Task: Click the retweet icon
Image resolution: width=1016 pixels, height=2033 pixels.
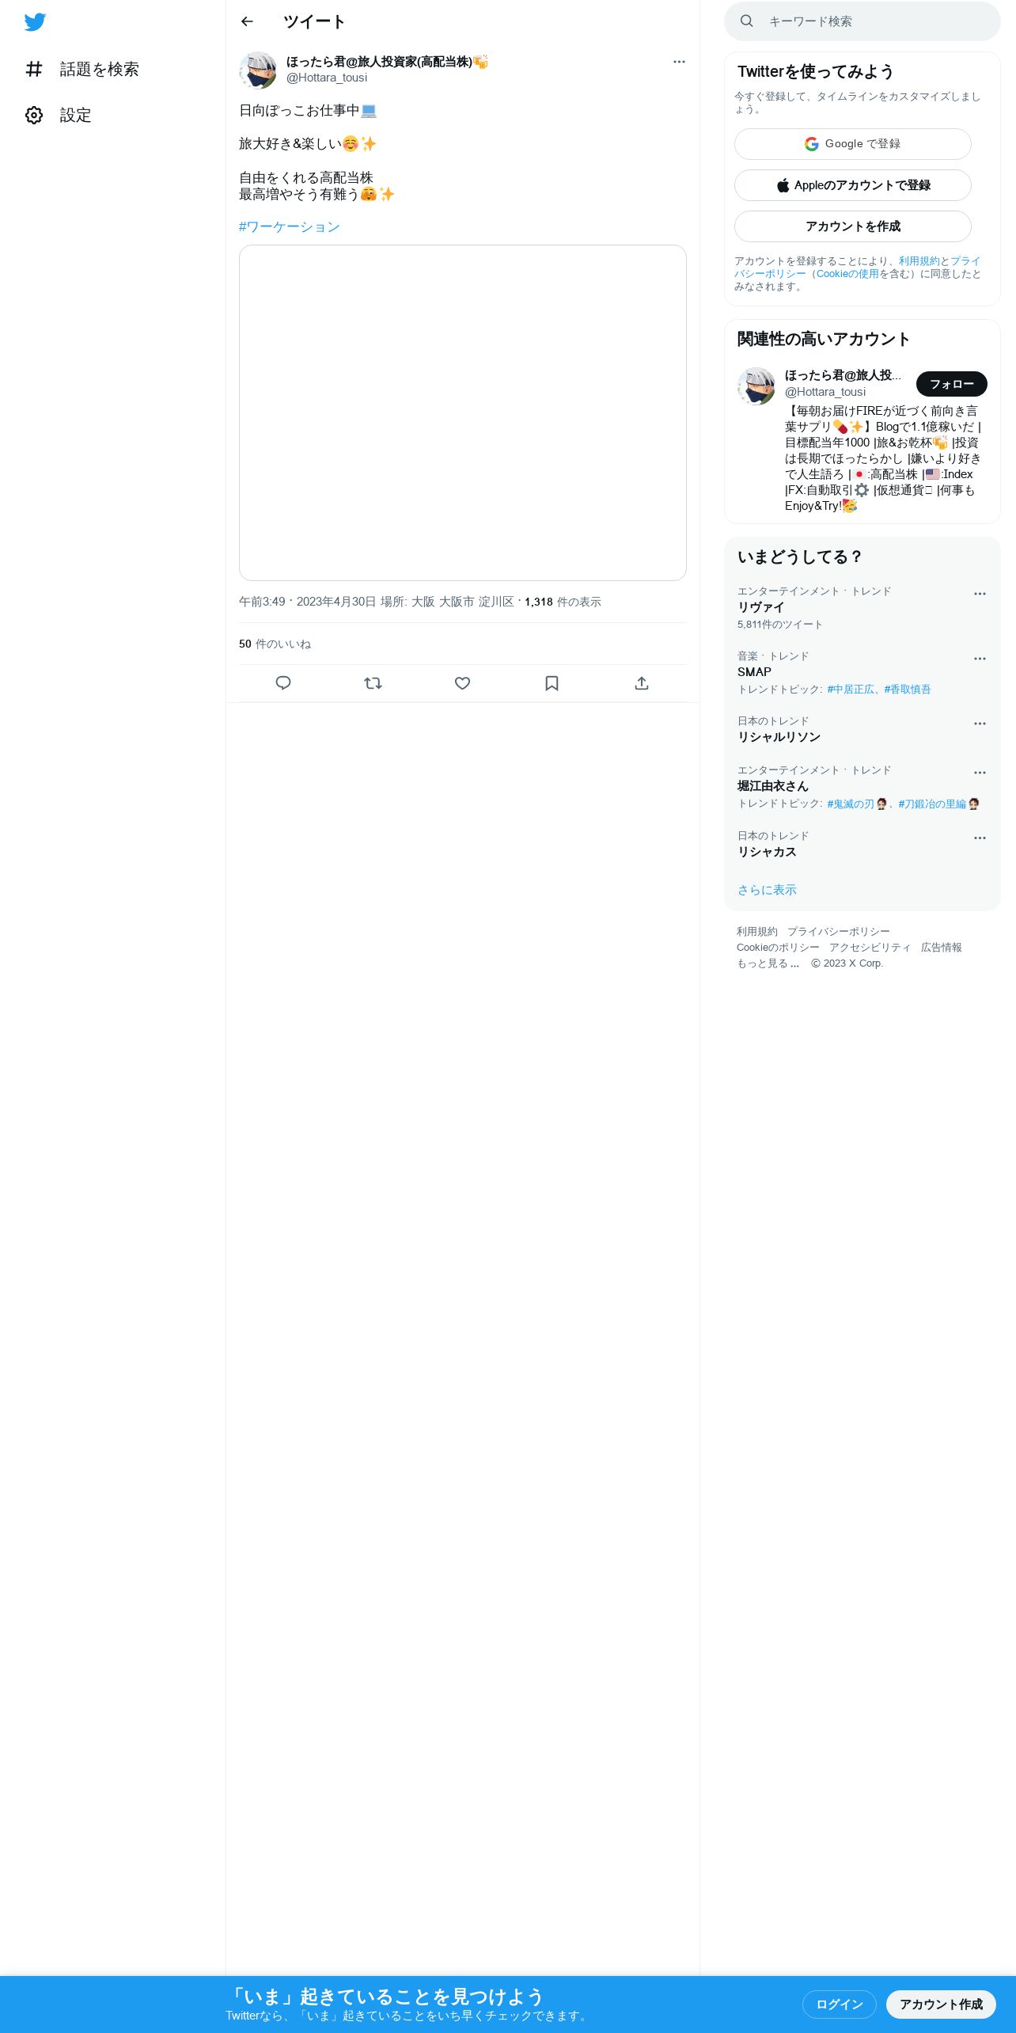Action: [373, 683]
